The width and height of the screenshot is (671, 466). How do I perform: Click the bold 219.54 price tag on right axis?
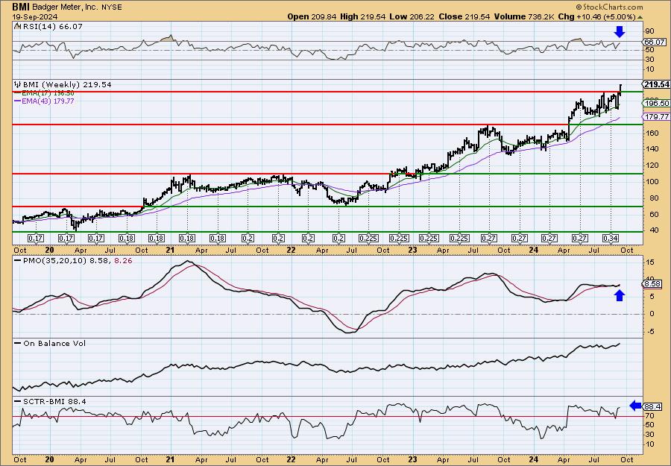point(656,84)
